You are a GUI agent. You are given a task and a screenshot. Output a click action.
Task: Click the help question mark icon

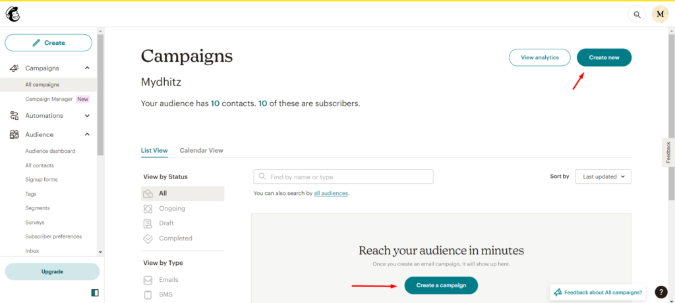coord(662,292)
